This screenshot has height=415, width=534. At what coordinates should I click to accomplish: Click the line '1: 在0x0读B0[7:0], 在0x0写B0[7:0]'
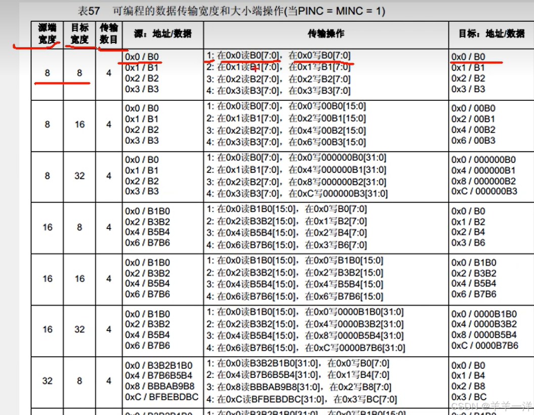(278, 55)
